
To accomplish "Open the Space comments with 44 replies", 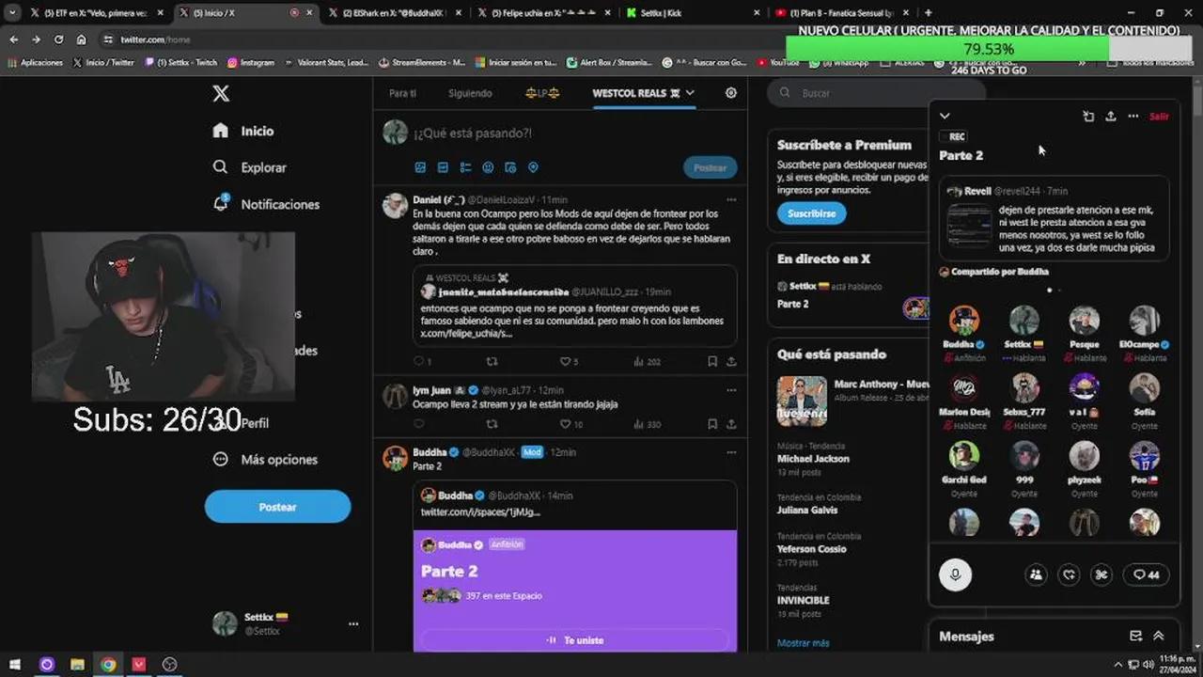I will [x=1146, y=575].
